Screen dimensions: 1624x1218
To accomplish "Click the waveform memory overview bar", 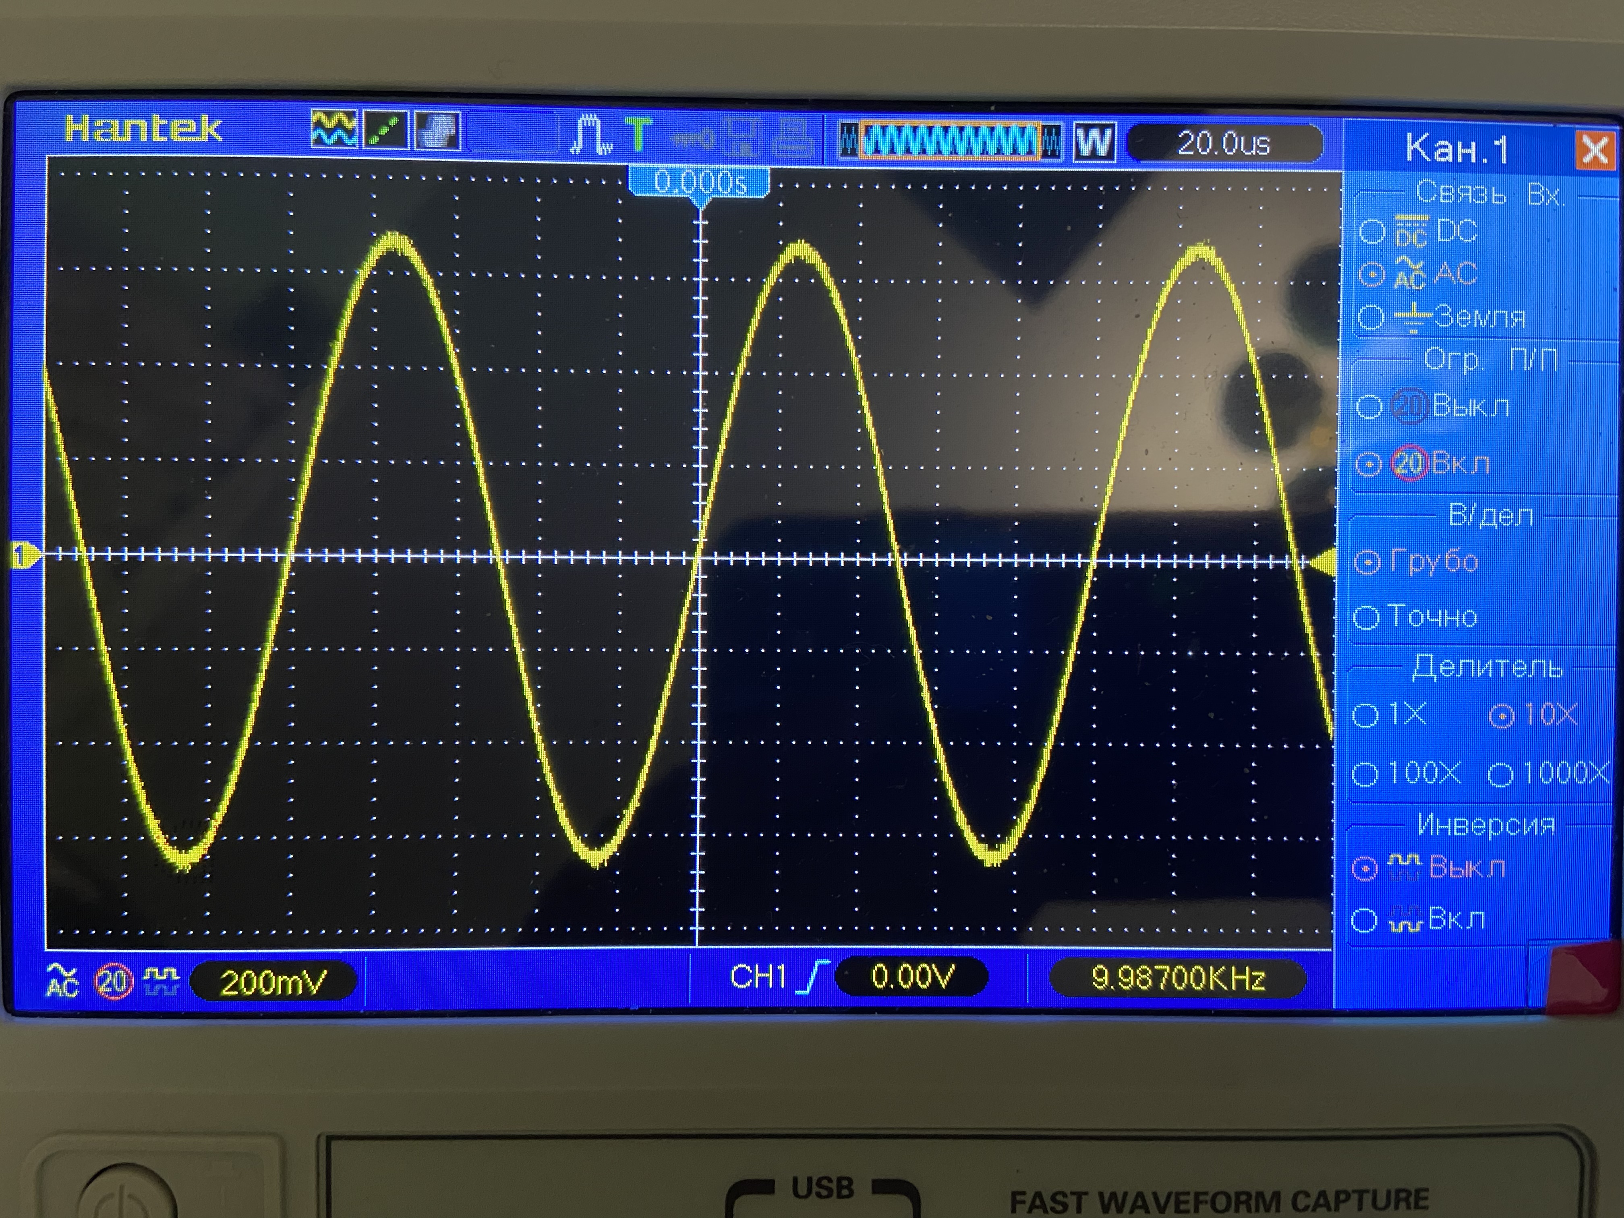I will (x=951, y=141).
